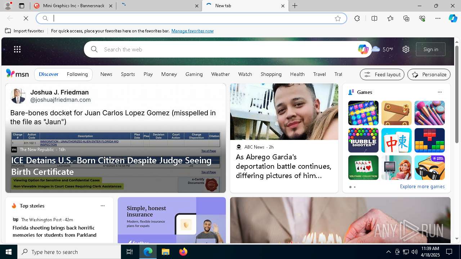This screenshot has width=461, height=259.
Task: Open MSN app launcher grid
Action: point(17,49)
